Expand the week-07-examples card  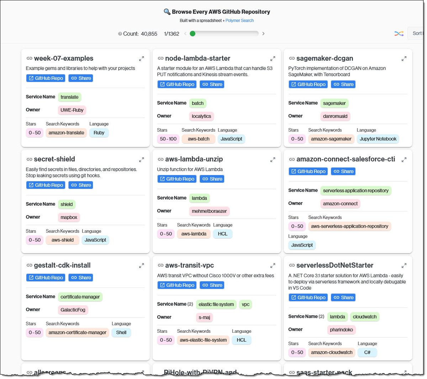141,59
